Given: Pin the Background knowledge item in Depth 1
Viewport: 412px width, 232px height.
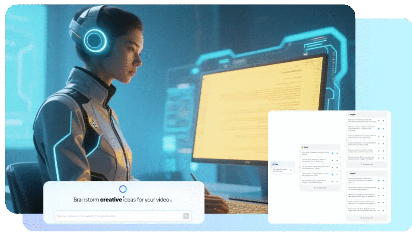Looking at the screenshot, I should click(379, 120).
